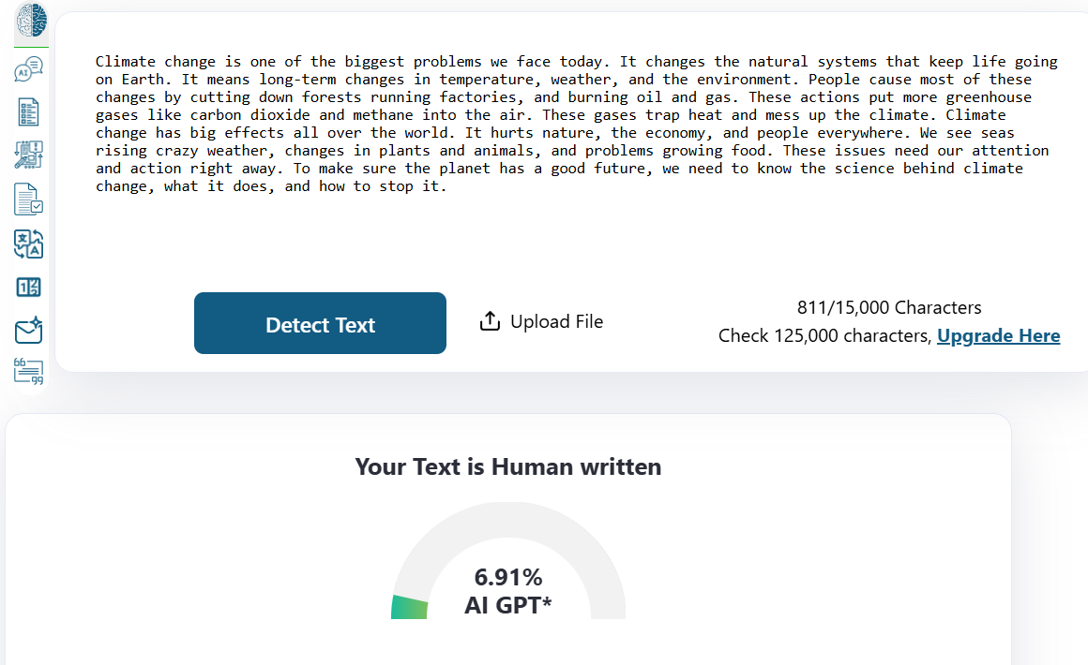Select the AI Detector brain logo
The height and width of the screenshot is (665, 1088).
coord(29,20)
